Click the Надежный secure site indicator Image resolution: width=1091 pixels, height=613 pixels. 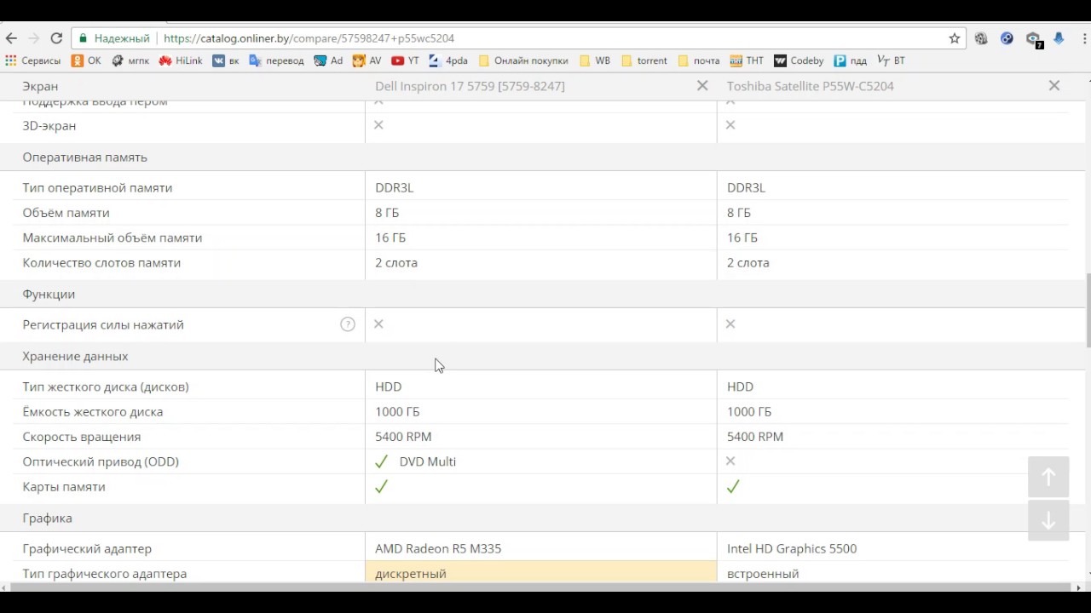(x=115, y=38)
